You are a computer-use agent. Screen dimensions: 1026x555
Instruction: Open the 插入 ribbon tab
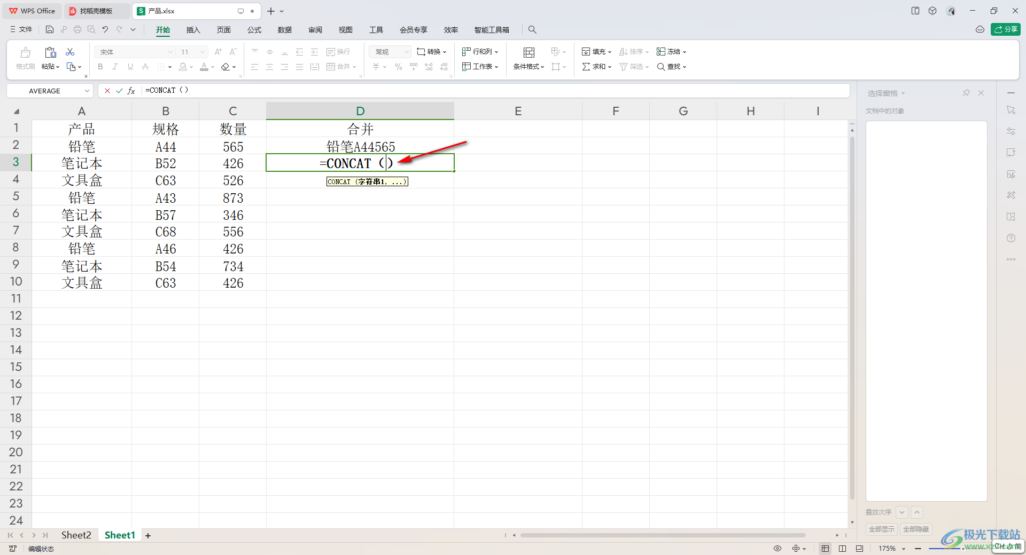(193, 30)
